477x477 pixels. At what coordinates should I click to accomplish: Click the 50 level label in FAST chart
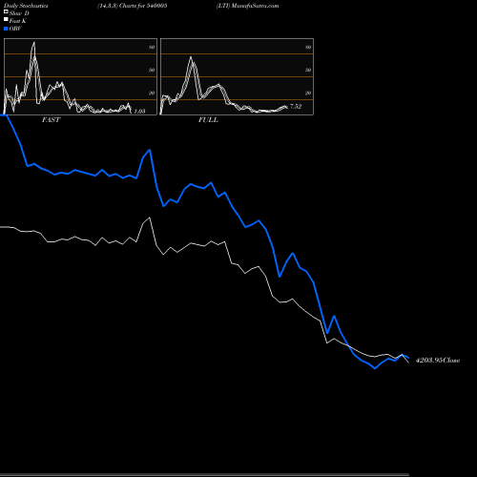pyautogui.click(x=152, y=70)
